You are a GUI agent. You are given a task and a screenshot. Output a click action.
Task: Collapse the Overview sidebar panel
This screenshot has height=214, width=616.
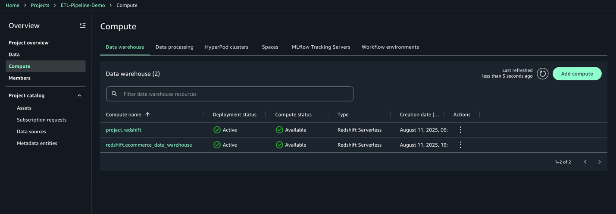(x=82, y=25)
